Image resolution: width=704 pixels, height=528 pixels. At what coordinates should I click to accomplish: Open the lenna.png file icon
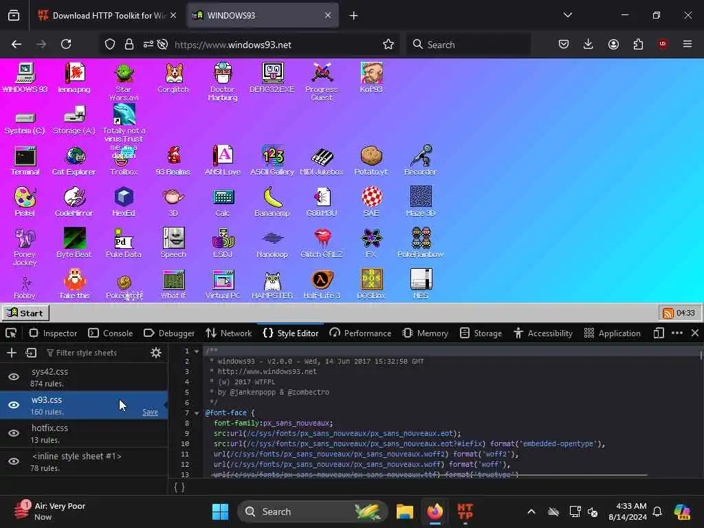click(74, 77)
